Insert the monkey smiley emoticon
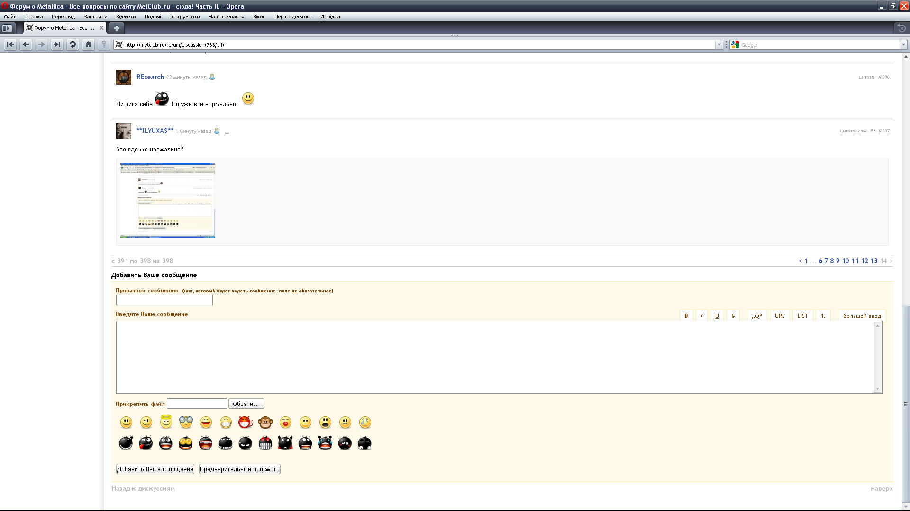Viewport: 910px width, 511px height. [265, 422]
